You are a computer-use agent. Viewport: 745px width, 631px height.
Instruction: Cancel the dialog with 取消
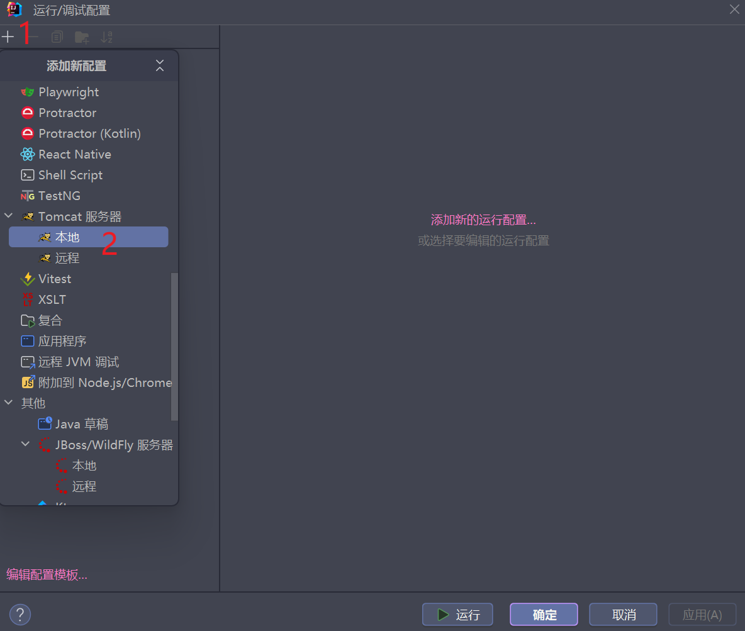pos(624,615)
